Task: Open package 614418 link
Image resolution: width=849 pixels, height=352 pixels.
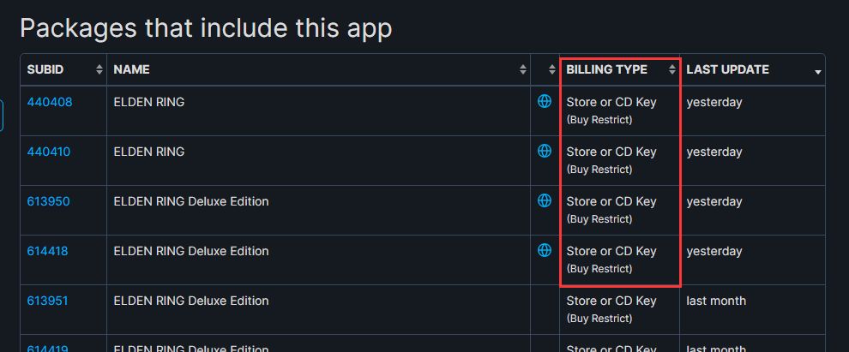Action: 48,251
